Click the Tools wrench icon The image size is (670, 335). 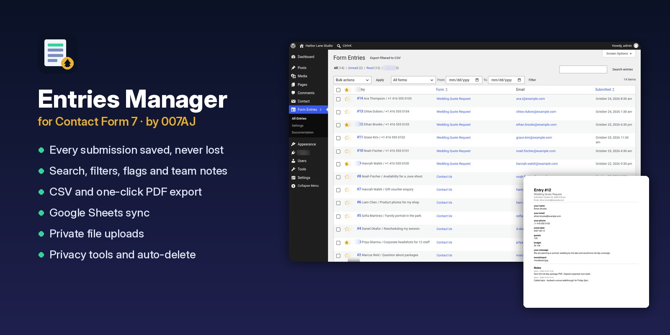(x=293, y=169)
